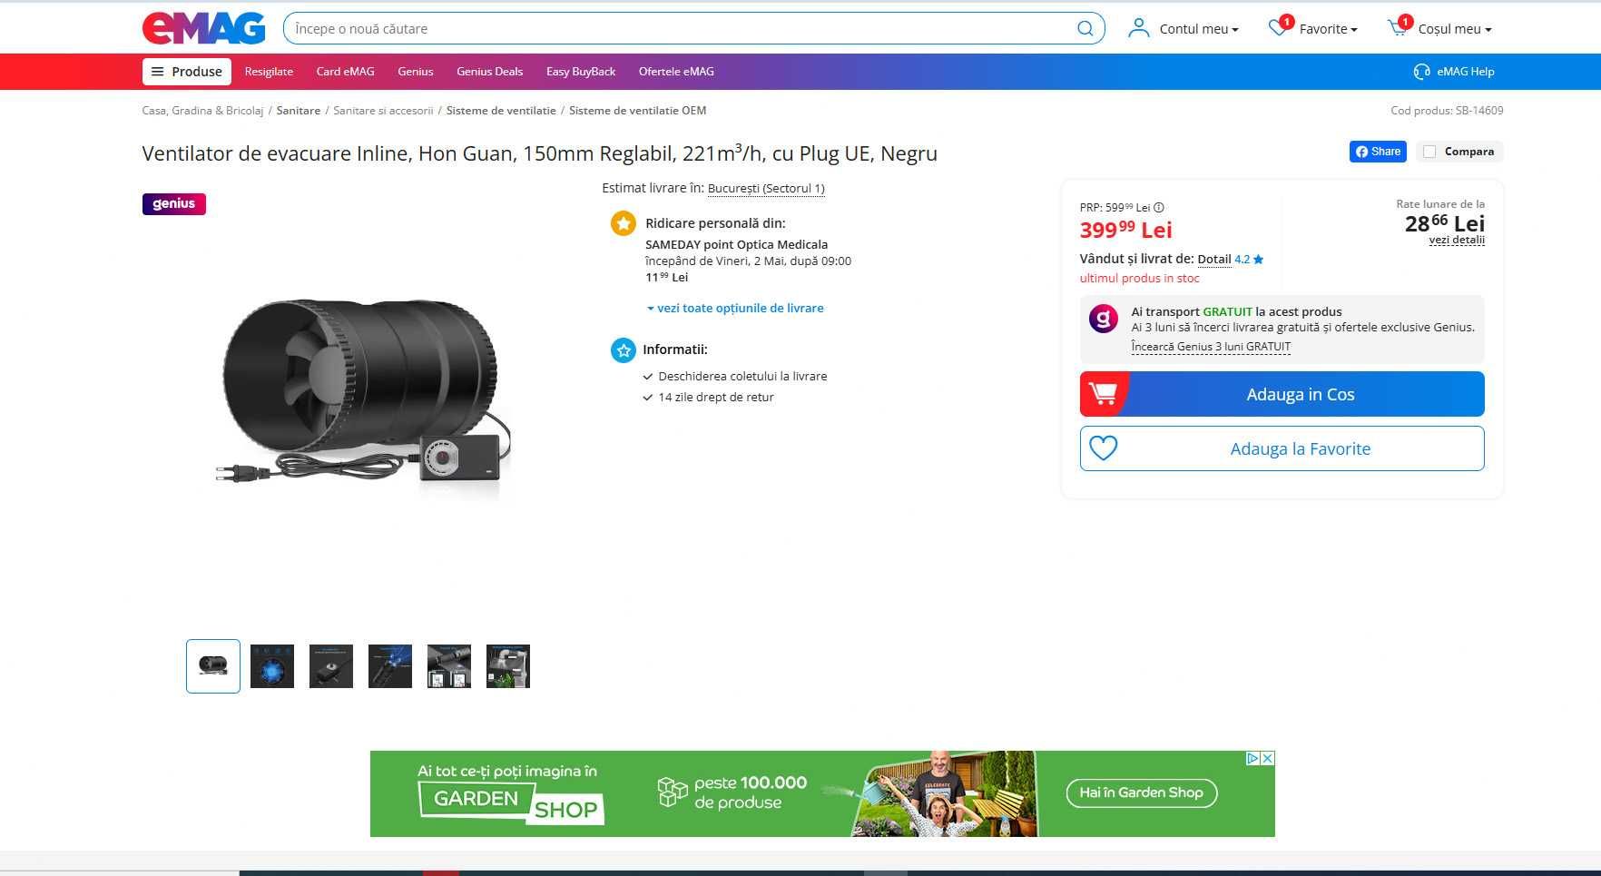This screenshot has height=876, width=1601.
Task: Click Hai in Garden Shop button
Action: pos(1141,792)
